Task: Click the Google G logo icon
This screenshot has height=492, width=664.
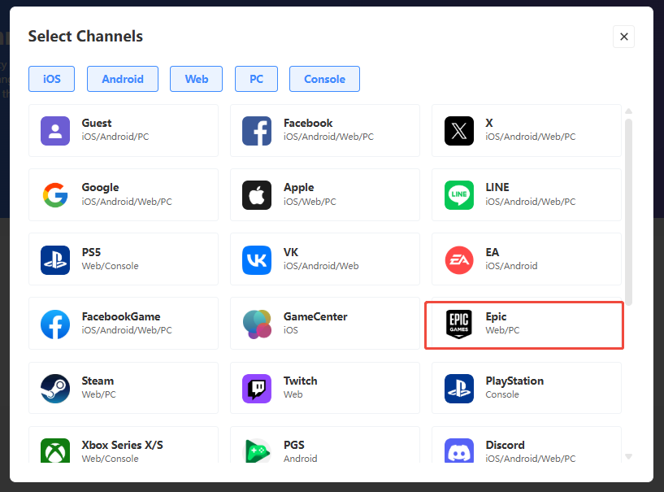Action: pos(55,195)
